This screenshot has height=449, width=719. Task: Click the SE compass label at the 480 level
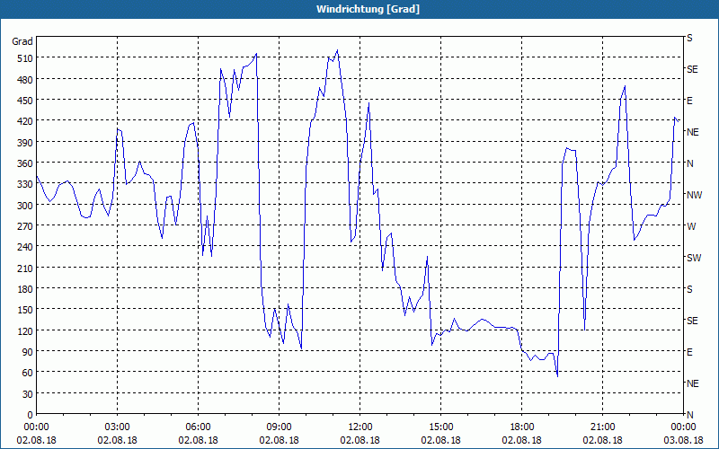(x=692, y=69)
